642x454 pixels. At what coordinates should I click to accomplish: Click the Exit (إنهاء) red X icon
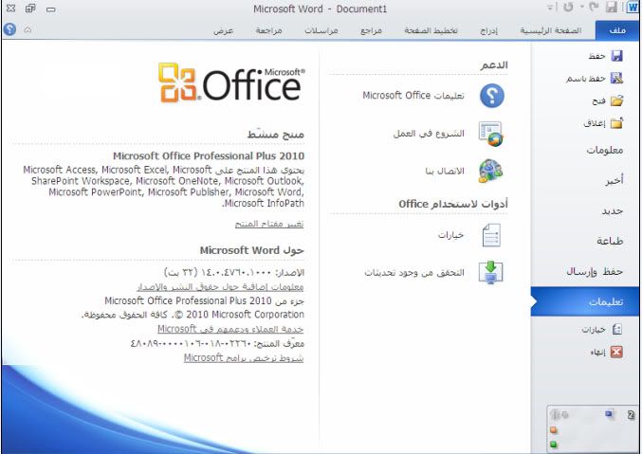click(616, 352)
